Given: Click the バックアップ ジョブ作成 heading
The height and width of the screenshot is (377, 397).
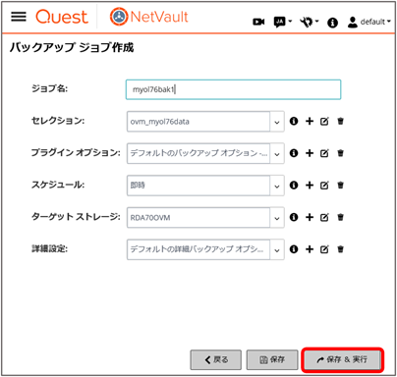Looking at the screenshot, I should coord(72,48).
